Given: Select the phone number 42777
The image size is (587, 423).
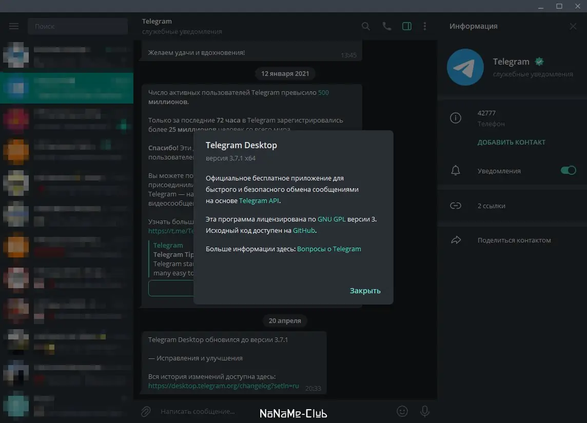Looking at the screenshot, I should tap(486, 113).
